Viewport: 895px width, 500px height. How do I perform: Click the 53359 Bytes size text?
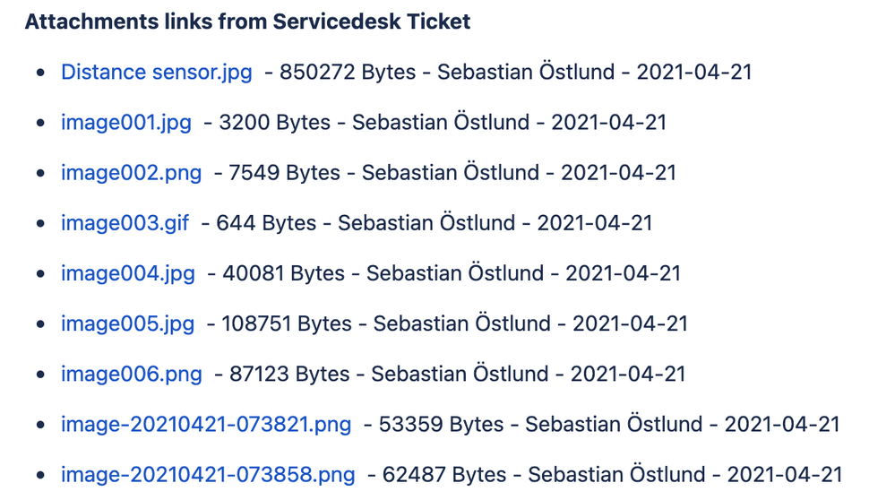[441, 424]
